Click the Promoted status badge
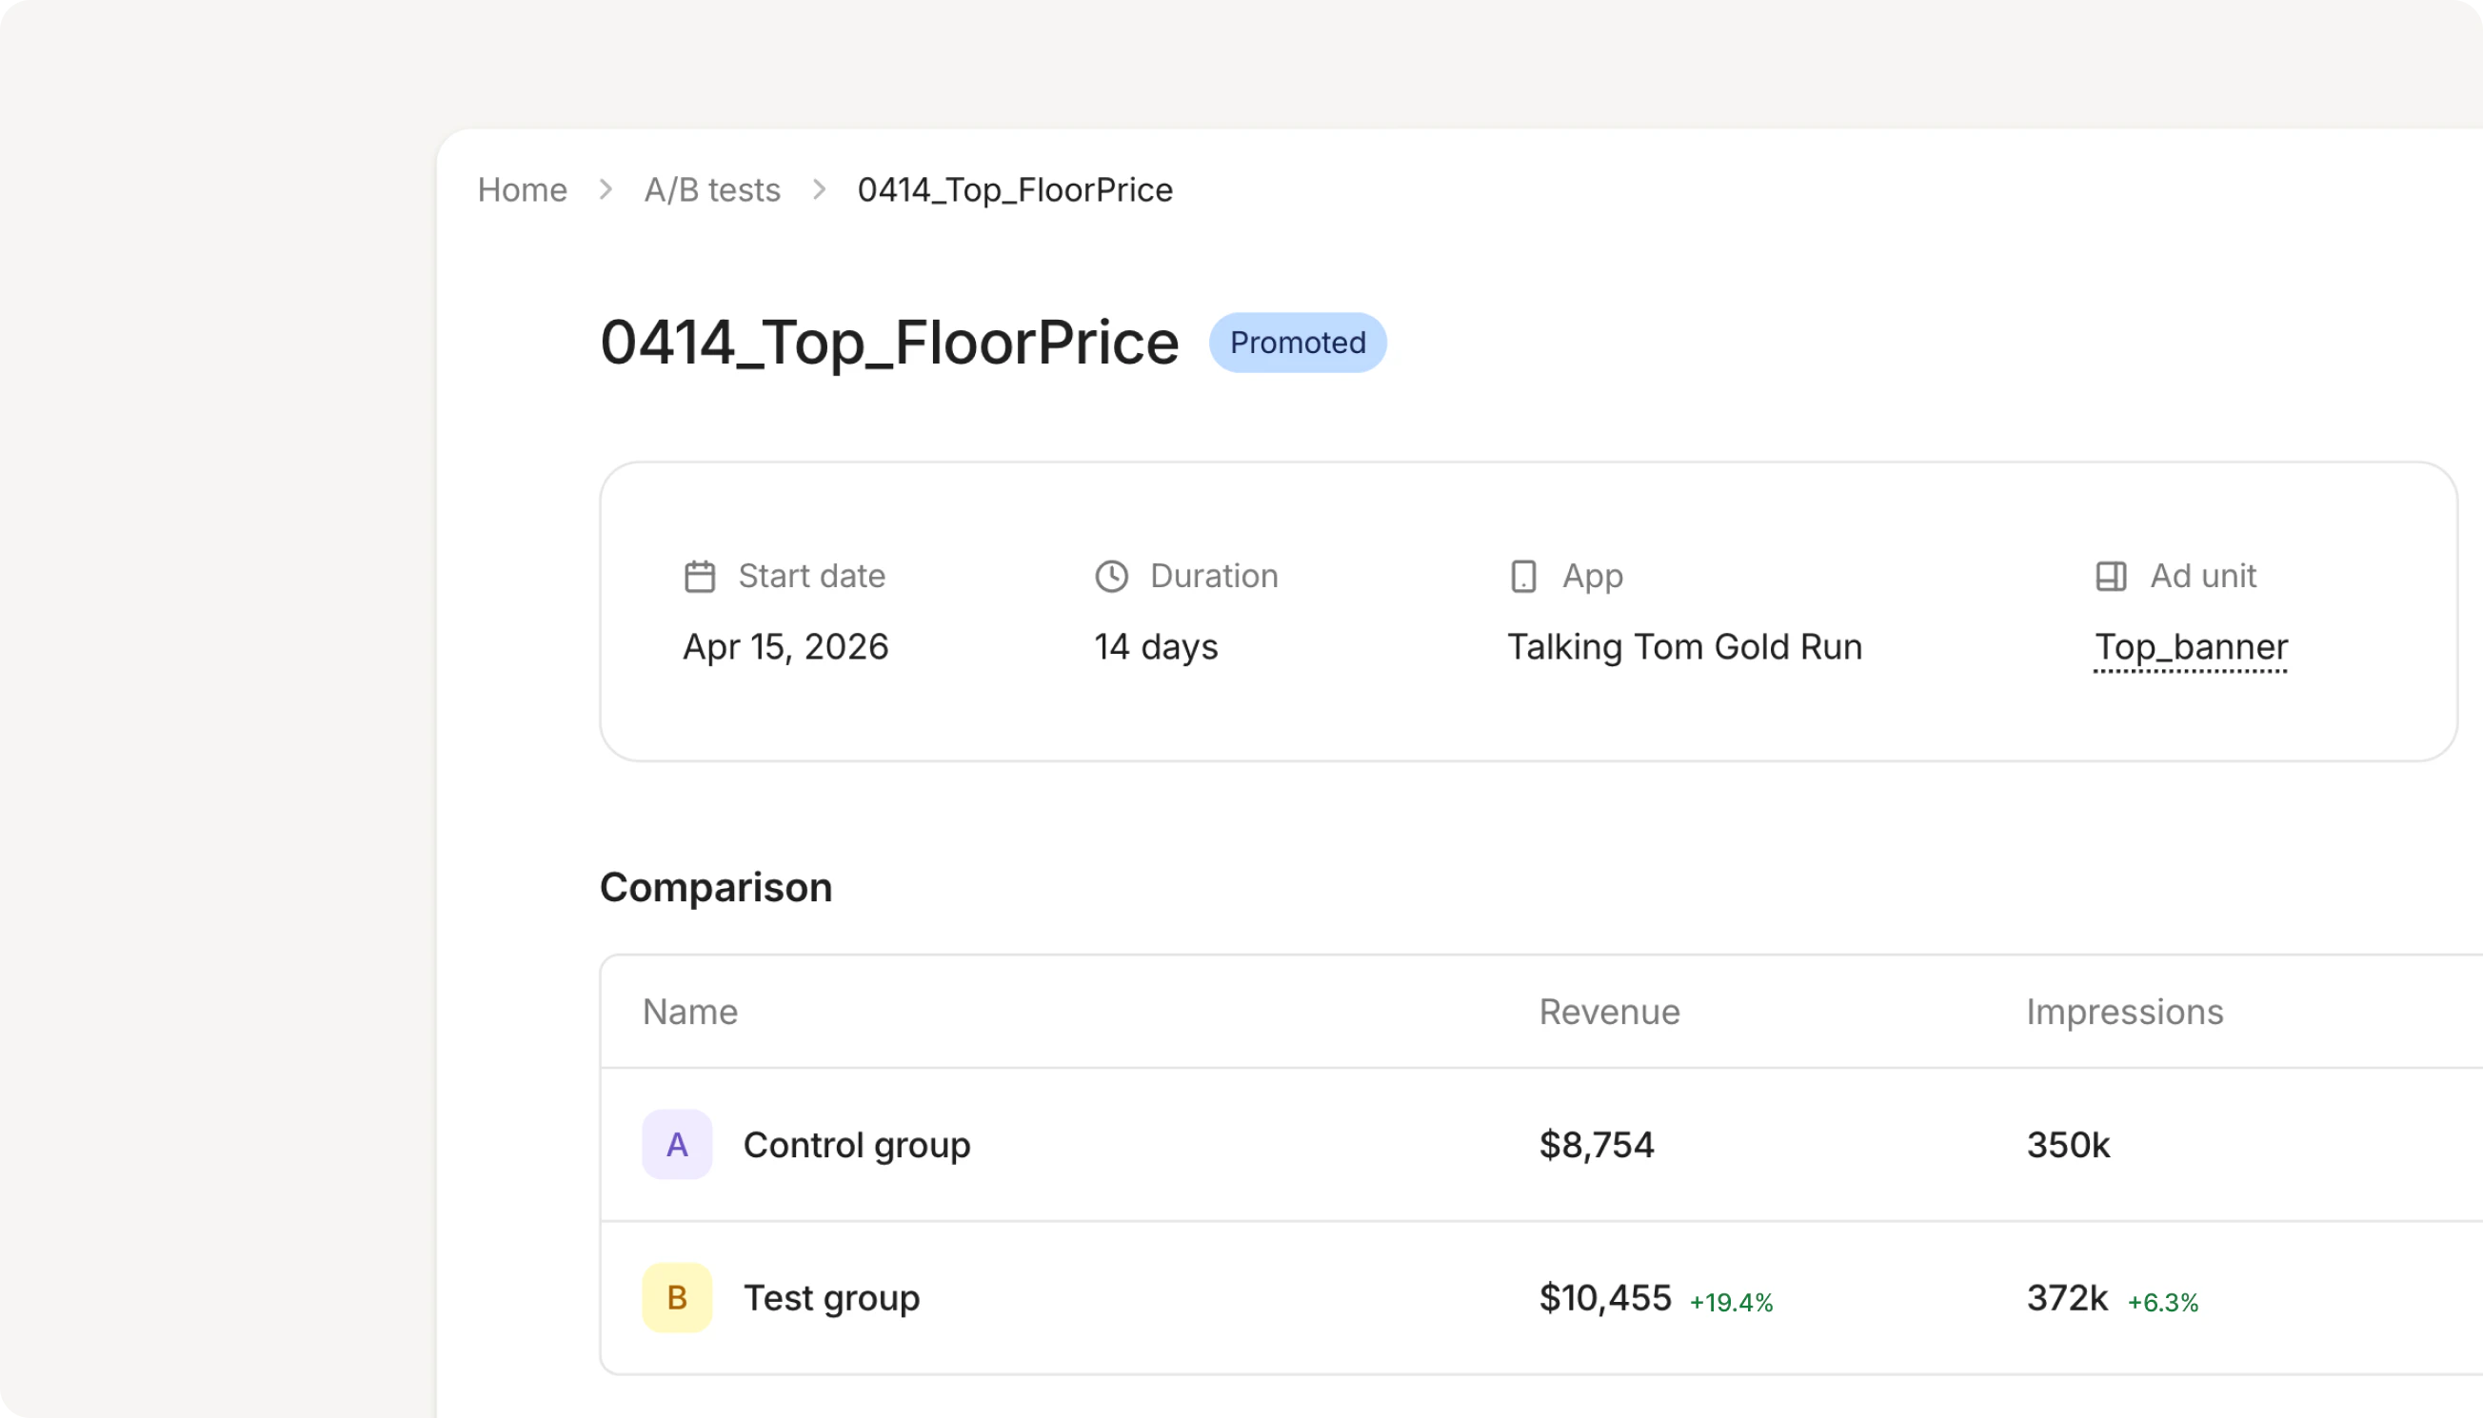This screenshot has width=2483, height=1418. coord(1298,343)
